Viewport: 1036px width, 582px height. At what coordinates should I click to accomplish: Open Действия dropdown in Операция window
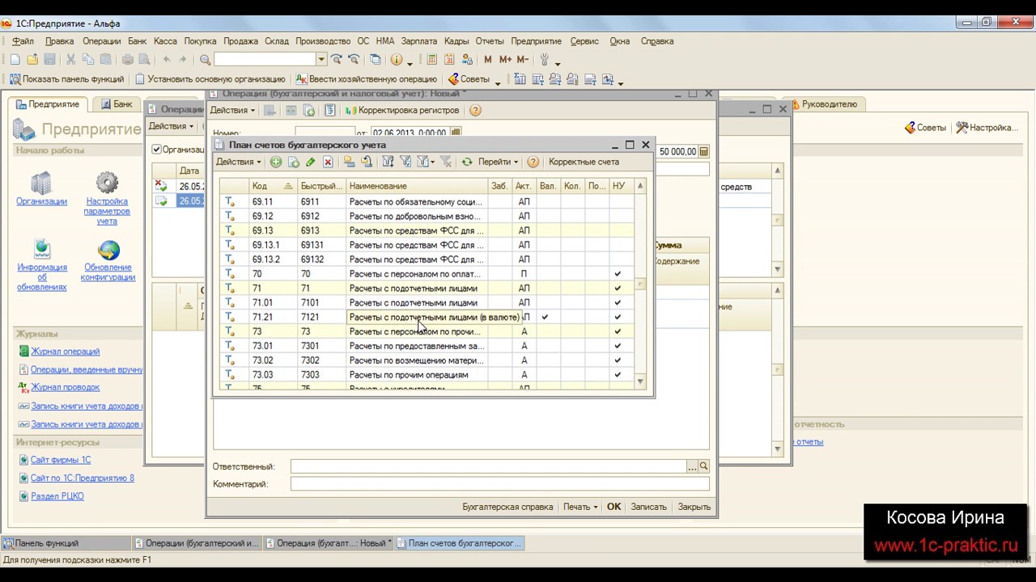point(233,111)
